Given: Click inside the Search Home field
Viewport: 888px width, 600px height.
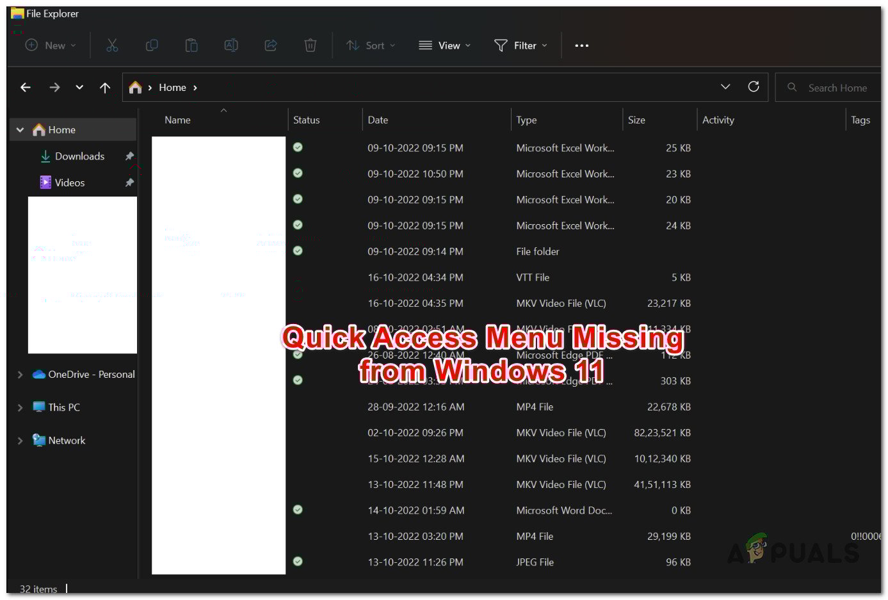Looking at the screenshot, I should (x=832, y=87).
